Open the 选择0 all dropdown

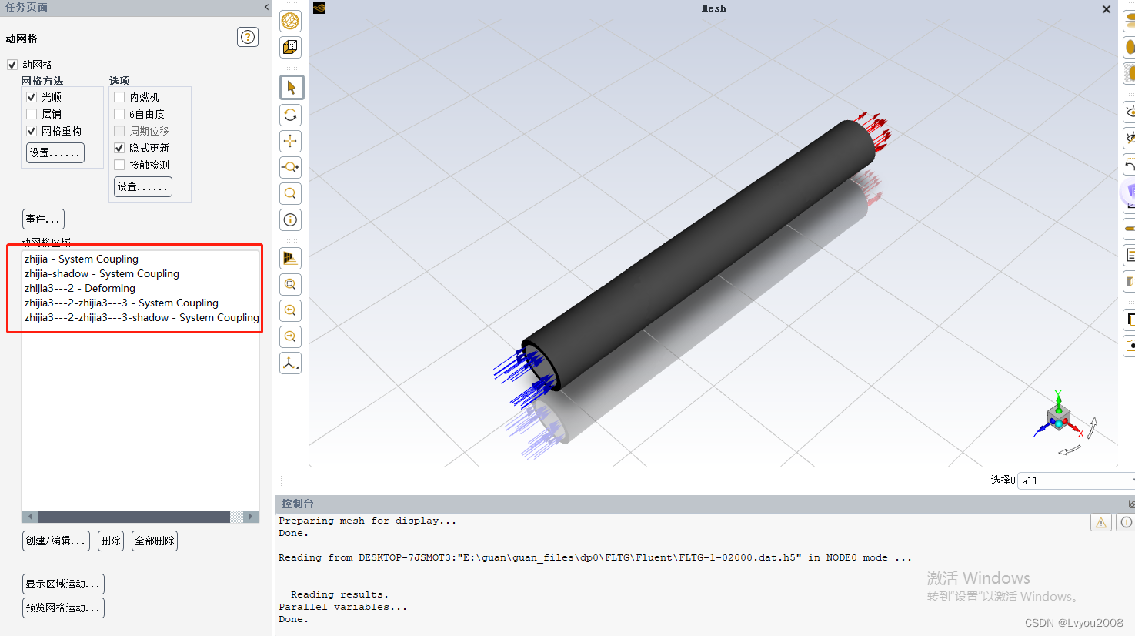click(x=1076, y=480)
